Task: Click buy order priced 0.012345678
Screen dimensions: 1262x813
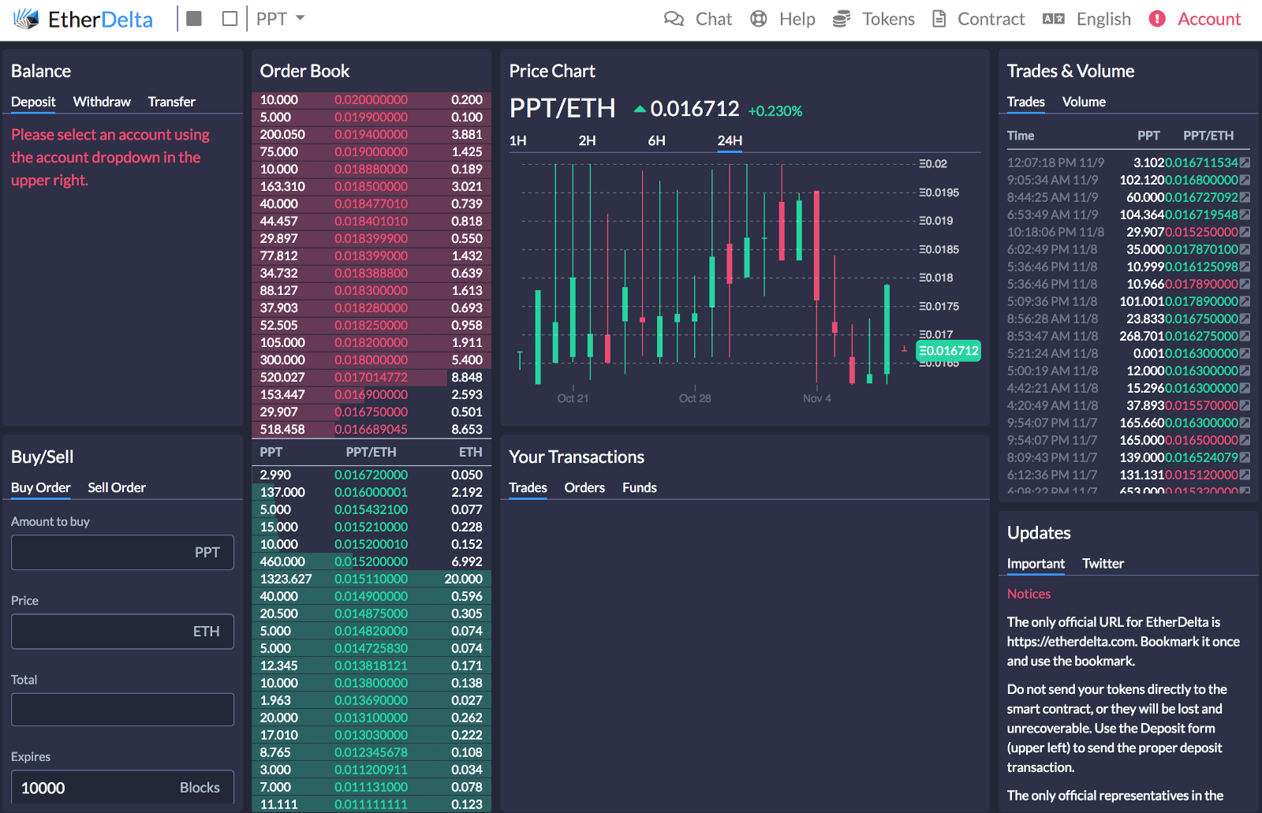Action: (372, 752)
